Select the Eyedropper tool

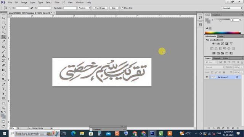pos(3,41)
